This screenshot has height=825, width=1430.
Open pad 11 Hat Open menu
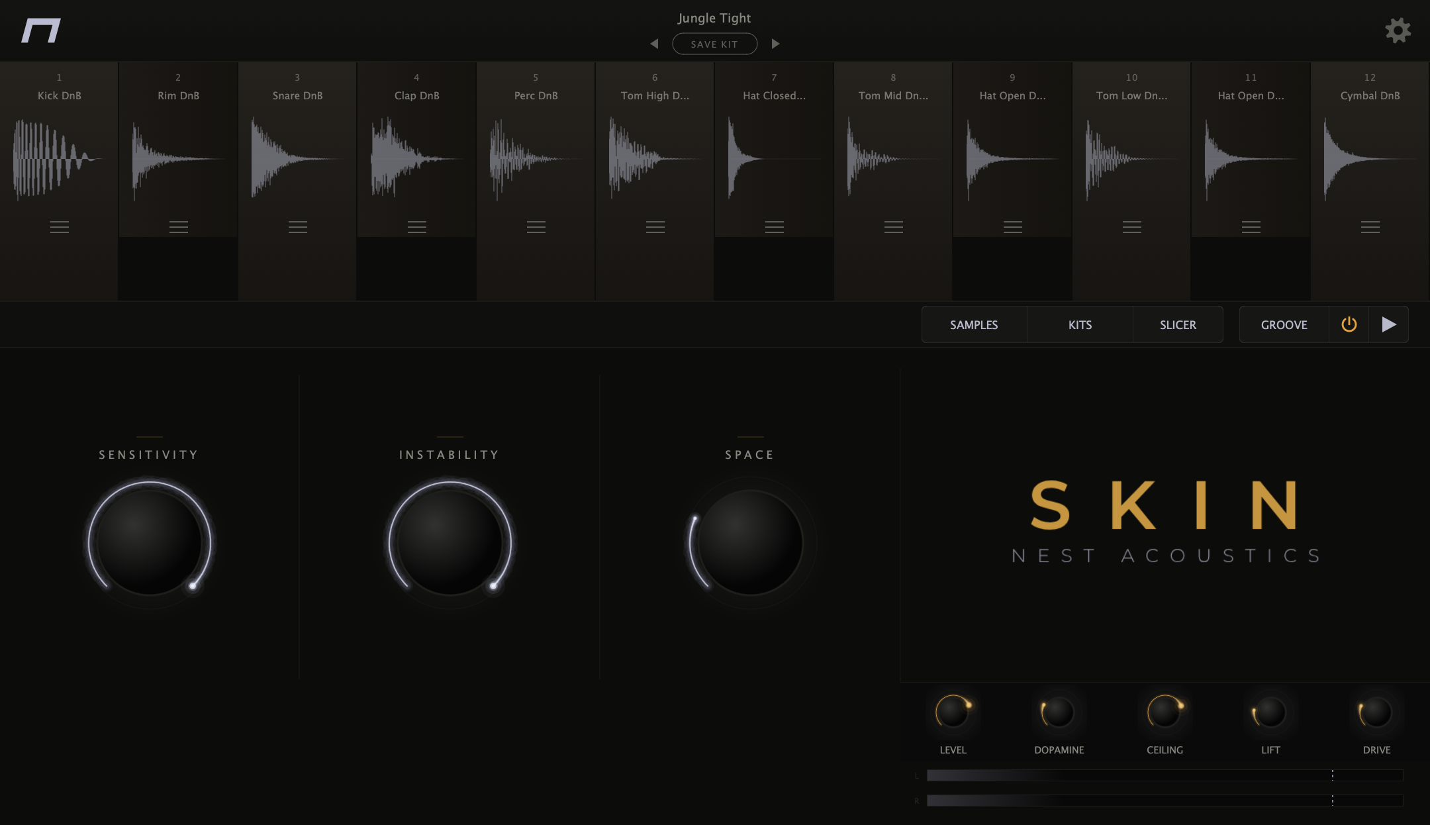1251,227
